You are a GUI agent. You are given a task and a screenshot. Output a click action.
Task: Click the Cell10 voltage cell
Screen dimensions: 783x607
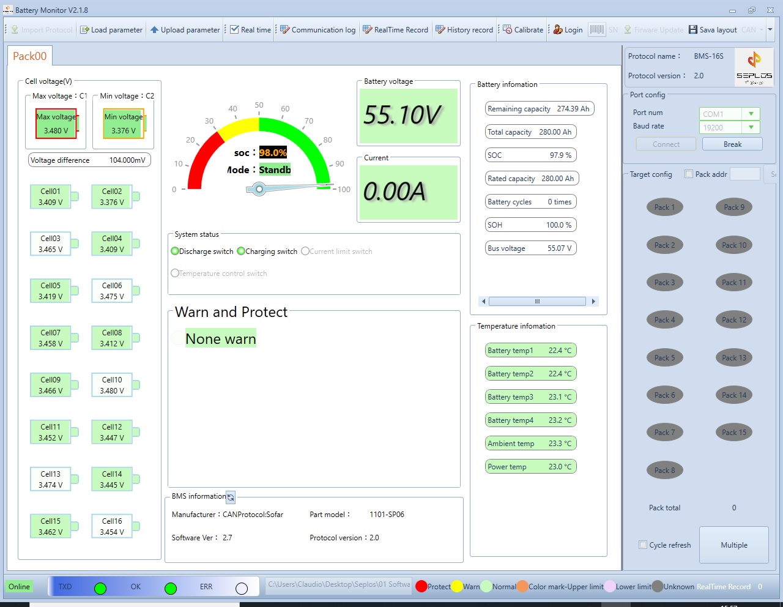click(112, 385)
